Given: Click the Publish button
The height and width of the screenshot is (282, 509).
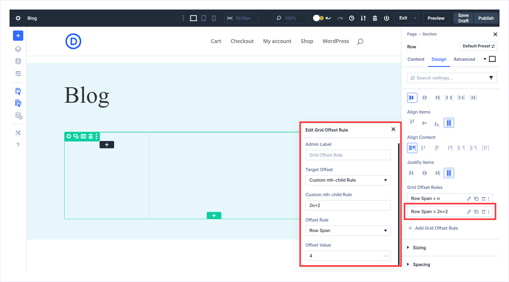Looking at the screenshot, I should (486, 18).
